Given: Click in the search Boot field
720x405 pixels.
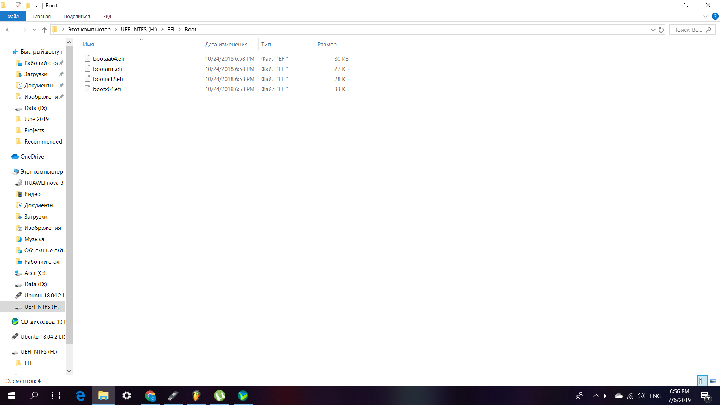Looking at the screenshot, I should tap(687, 30).
